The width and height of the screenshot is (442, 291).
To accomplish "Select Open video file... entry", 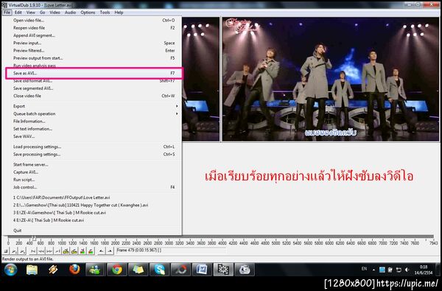I will pyautogui.click(x=94, y=21).
